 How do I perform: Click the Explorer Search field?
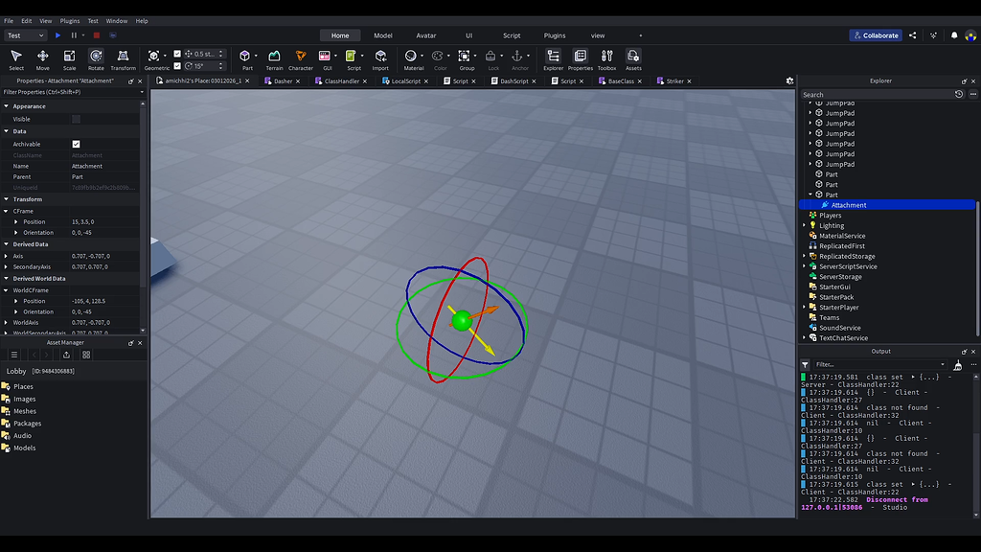coord(877,95)
